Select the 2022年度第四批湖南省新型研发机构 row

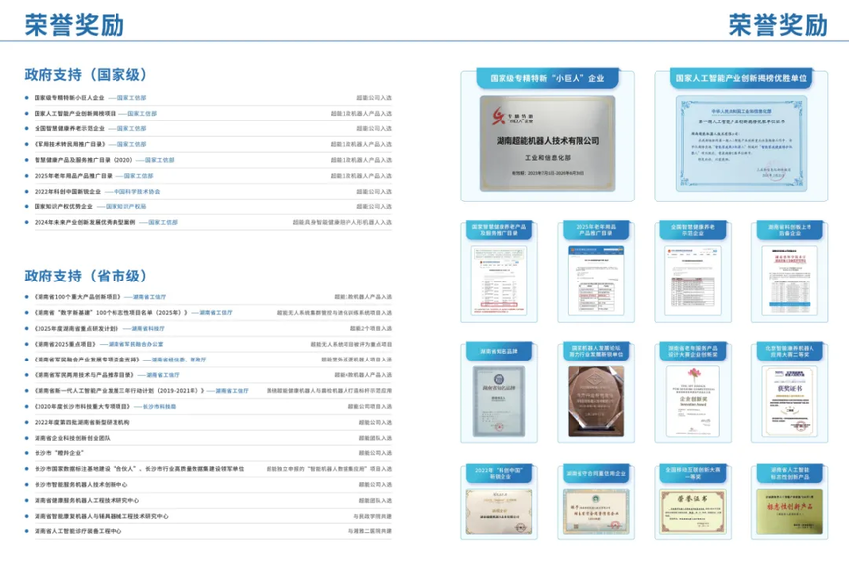point(208,423)
